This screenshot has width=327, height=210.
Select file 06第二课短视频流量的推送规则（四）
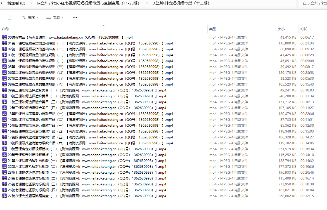tap(89, 72)
